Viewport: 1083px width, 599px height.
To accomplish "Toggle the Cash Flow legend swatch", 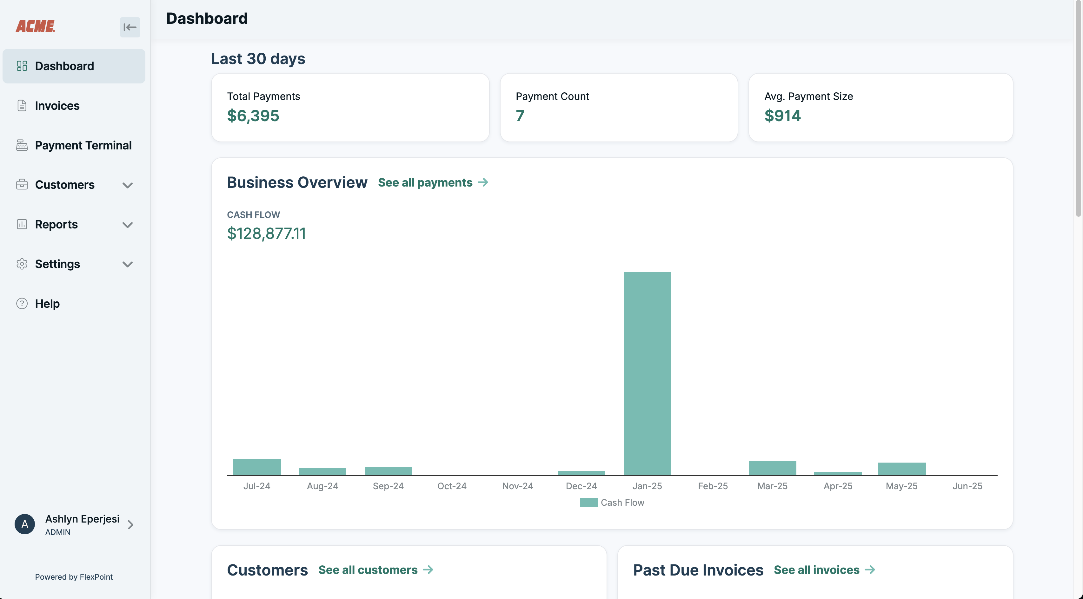I will click(x=588, y=502).
